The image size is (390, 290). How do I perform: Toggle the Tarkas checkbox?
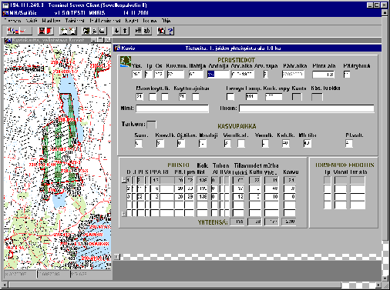(x=151, y=125)
